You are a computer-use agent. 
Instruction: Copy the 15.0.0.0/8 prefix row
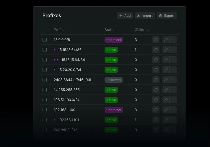156,40
